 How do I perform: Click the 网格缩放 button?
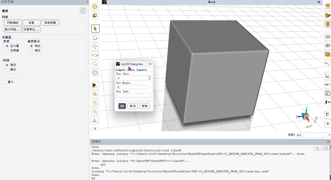tap(13, 23)
